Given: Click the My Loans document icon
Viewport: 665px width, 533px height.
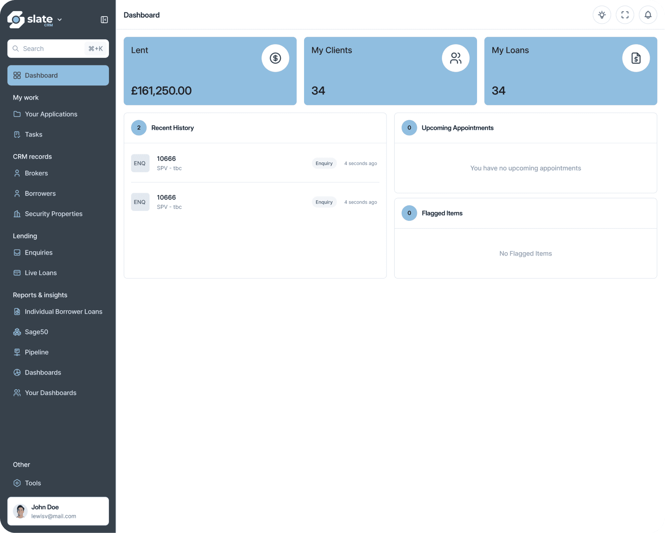Looking at the screenshot, I should pyautogui.click(x=636, y=58).
